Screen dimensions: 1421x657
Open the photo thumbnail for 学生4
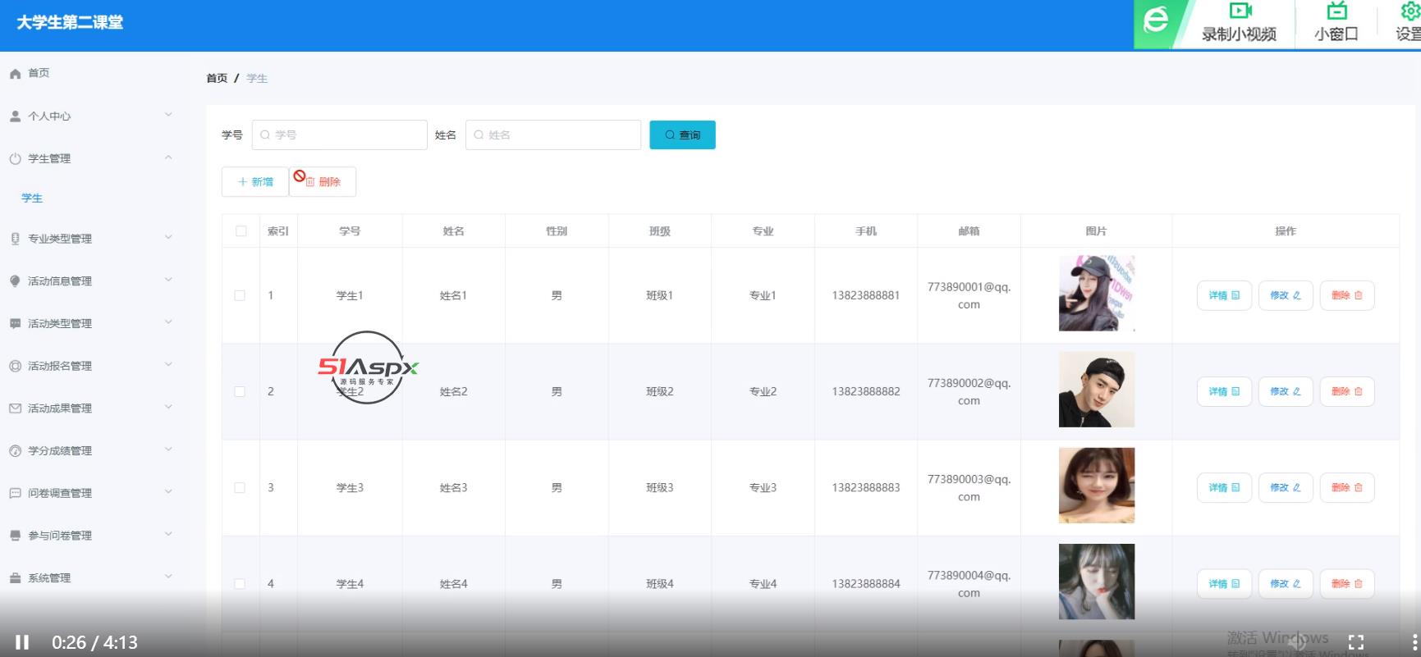(x=1097, y=582)
